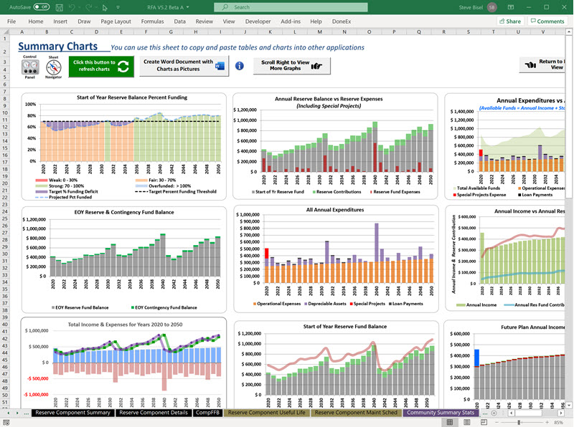The image size is (574, 427).
Task: Click Create Word Document with Charts button
Action: (183, 66)
